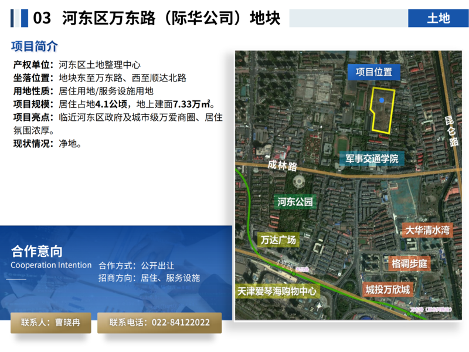Select the Cooperation Intention subtitle
The height and width of the screenshot is (352, 469).
(51, 265)
